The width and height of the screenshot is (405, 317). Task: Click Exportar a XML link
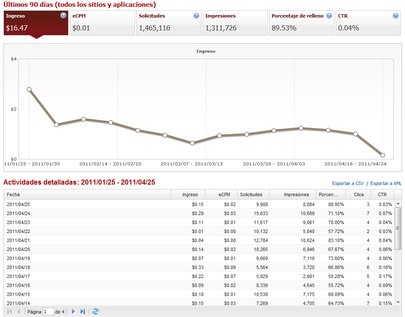pos(386,183)
